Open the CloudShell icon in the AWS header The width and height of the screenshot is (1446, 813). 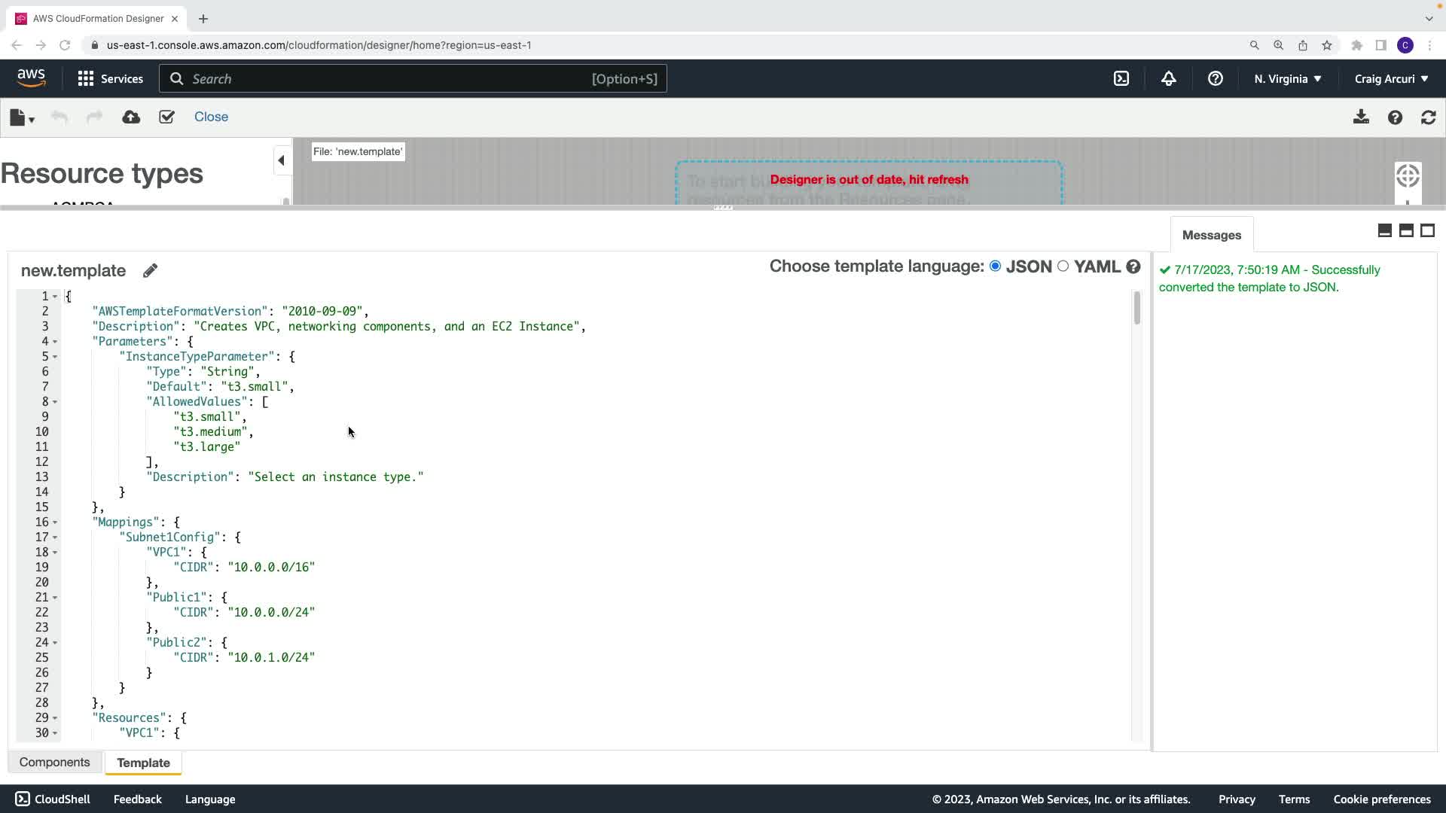tap(1121, 79)
